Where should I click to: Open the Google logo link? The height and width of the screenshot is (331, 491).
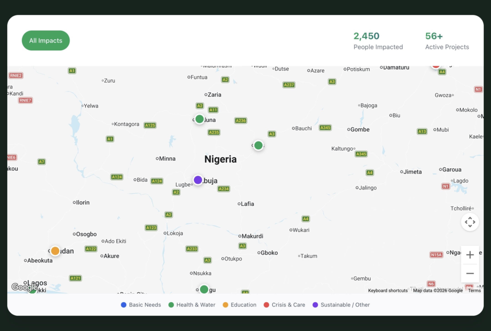click(x=23, y=287)
